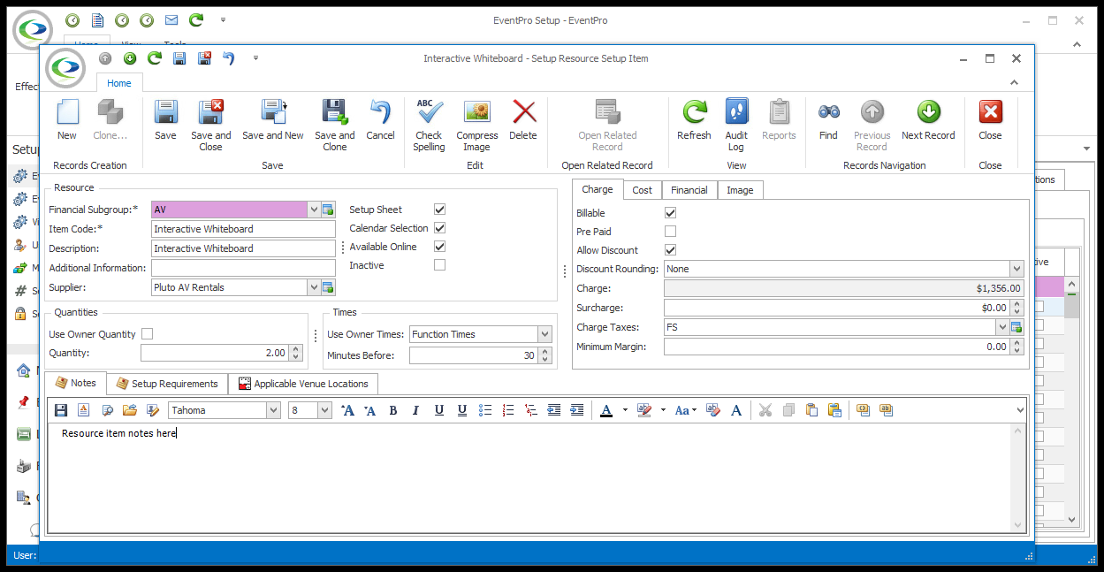Select the Charge tab

[x=598, y=189]
